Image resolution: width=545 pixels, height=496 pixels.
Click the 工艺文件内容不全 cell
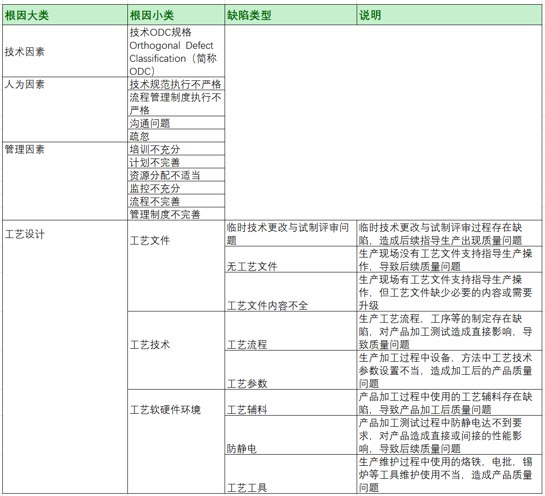coord(291,292)
